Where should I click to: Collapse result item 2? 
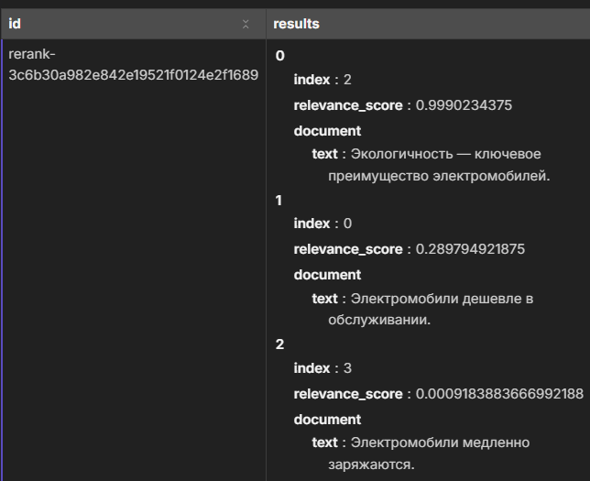tap(280, 344)
